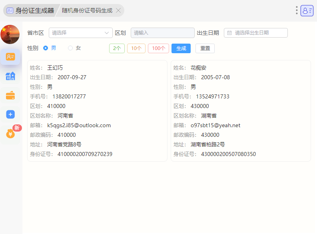Click the blue plus sidebar icon
The image size is (317, 234).
(x=10, y=114)
